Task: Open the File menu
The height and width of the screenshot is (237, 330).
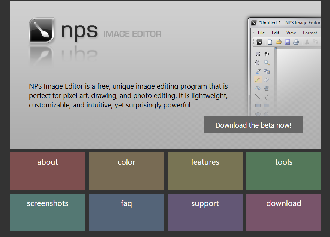Action: click(261, 33)
